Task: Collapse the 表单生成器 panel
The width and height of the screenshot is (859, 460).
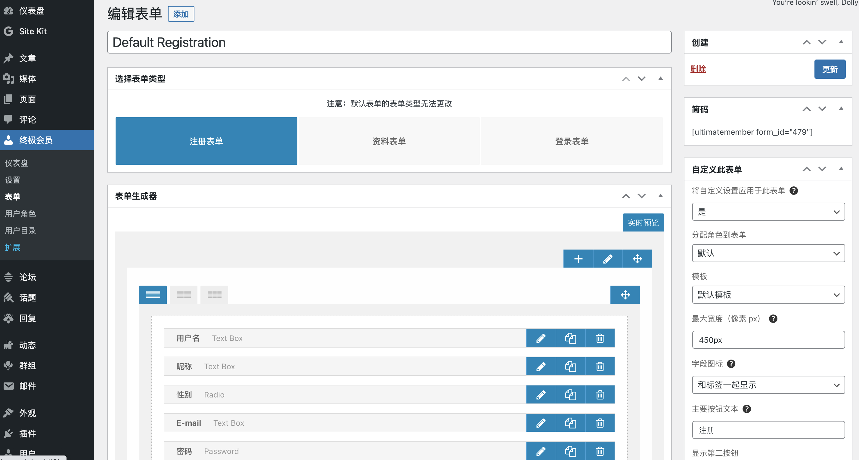Action: (x=660, y=196)
